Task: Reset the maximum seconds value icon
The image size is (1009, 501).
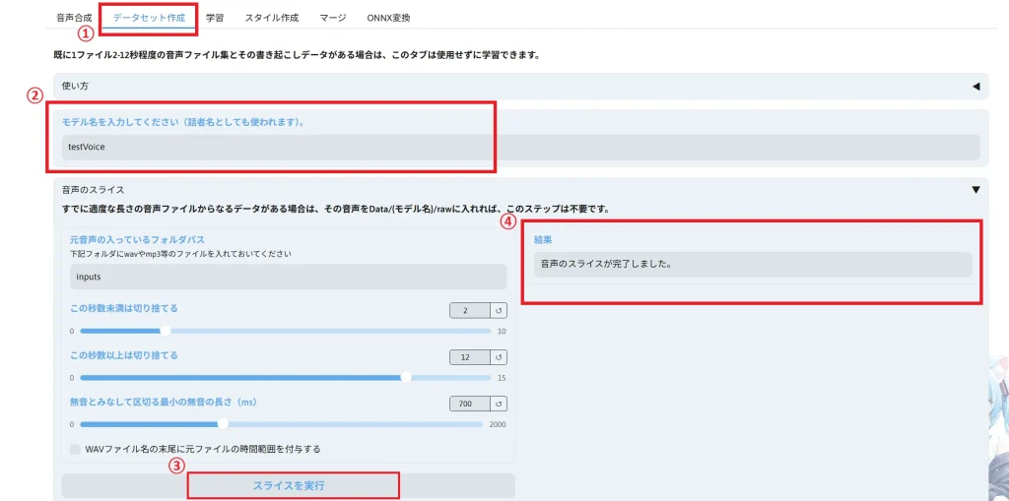Action: click(500, 357)
